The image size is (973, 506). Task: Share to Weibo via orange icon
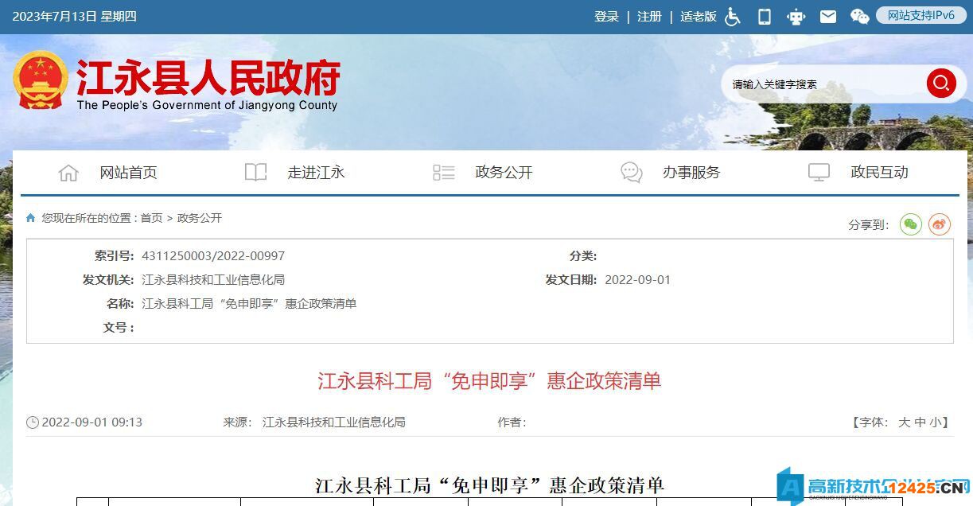940,224
